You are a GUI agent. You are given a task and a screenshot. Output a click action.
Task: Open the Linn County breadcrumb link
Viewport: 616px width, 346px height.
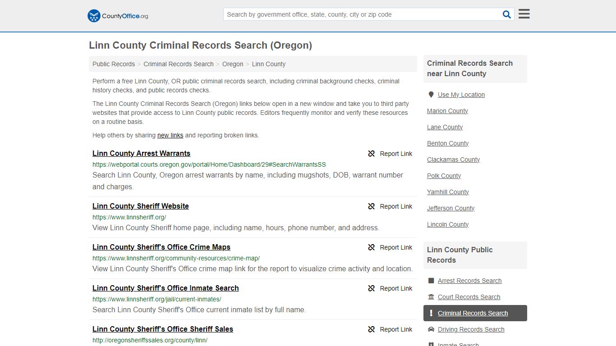pos(269,64)
